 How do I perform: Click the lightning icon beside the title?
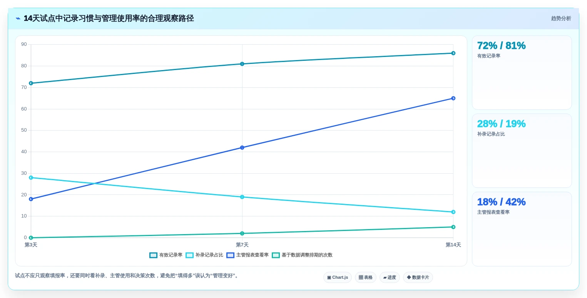(18, 18)
